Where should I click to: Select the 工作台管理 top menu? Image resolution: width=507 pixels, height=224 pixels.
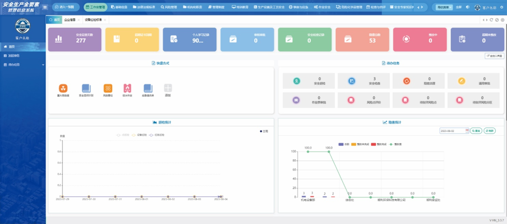coord(95,7)
